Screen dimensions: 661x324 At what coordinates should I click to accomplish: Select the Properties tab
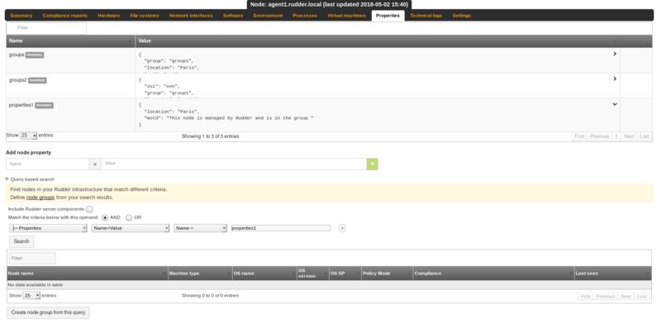pyautogui.click(x=388, y=16)
